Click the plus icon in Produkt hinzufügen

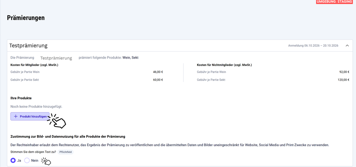[16, 116]
